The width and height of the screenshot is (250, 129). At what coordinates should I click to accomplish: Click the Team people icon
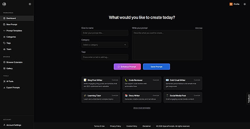[4, 49]
